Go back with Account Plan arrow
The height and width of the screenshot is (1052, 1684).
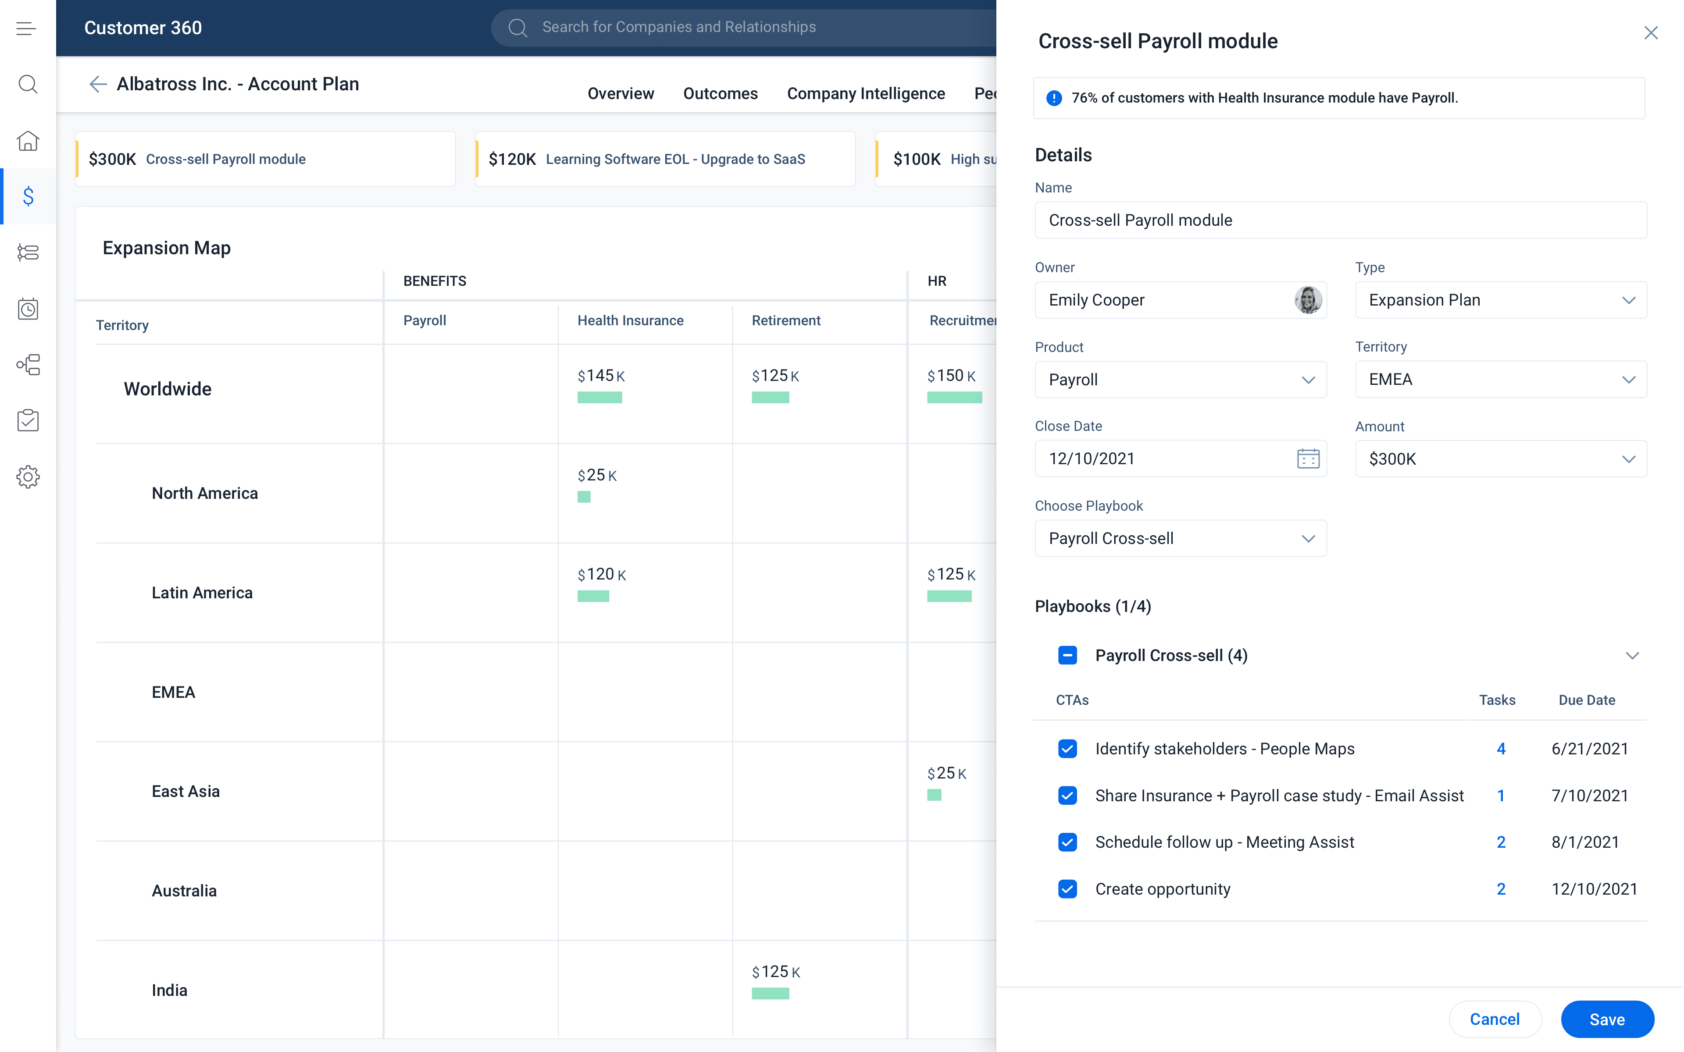click(x=98, y=84)
